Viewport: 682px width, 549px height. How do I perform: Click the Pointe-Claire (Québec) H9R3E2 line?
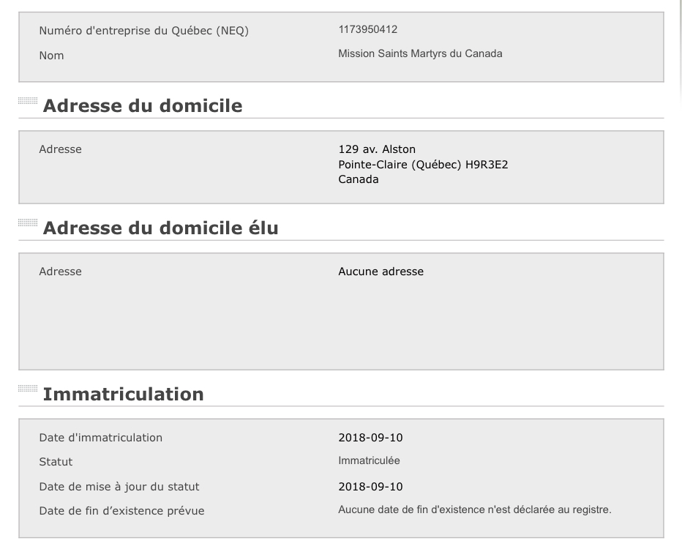coord(423,165)
